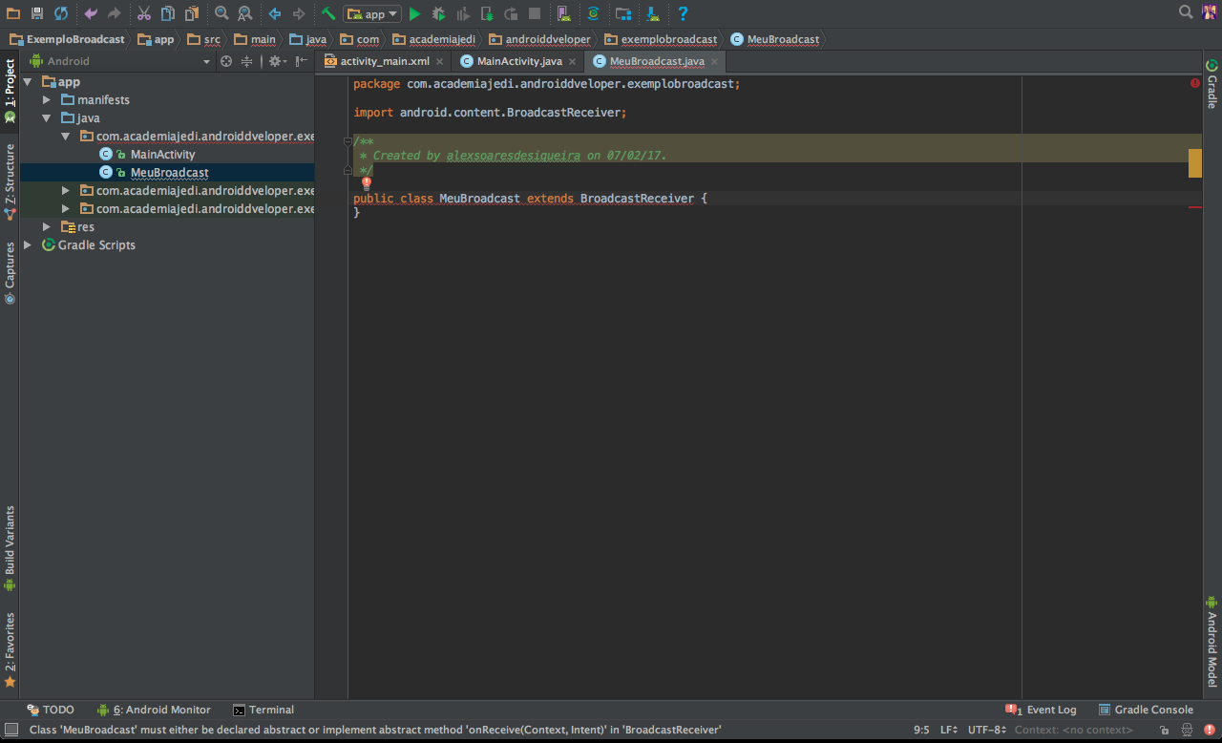The height and width of the screenshot is (743, 1222).
Task: Open the Help question mark icon
Action: 683,13
